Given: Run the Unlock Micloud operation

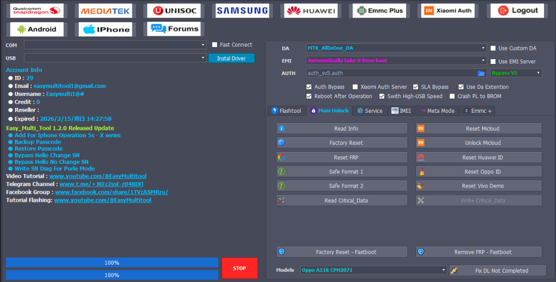Looking at the screenshot, I should (479, 143).
